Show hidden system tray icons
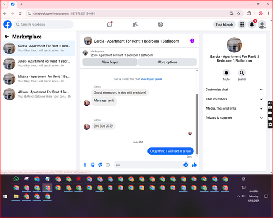This screenshot has height=218, width=273. point(238,196)
